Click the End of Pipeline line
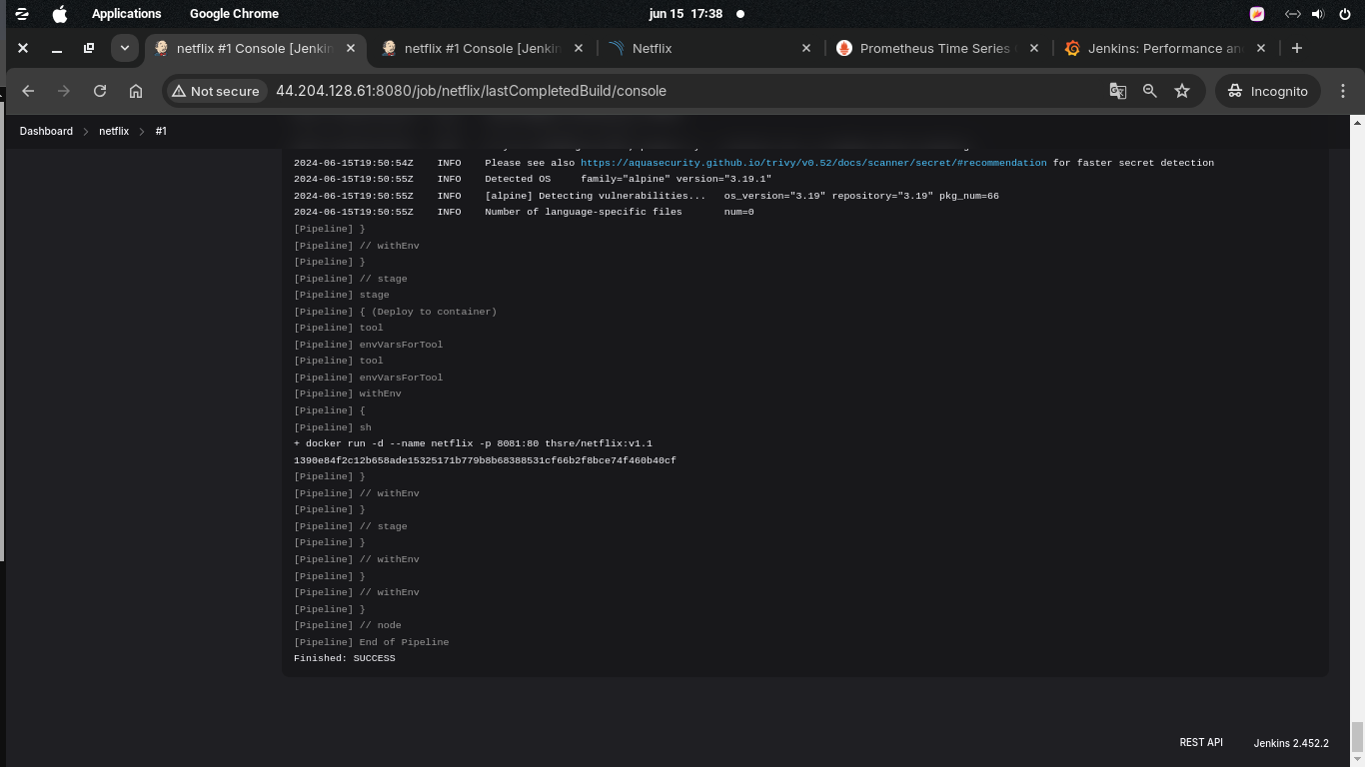Image resolution: width=1365 pixels, height=767 pixels. click(372, 642)
